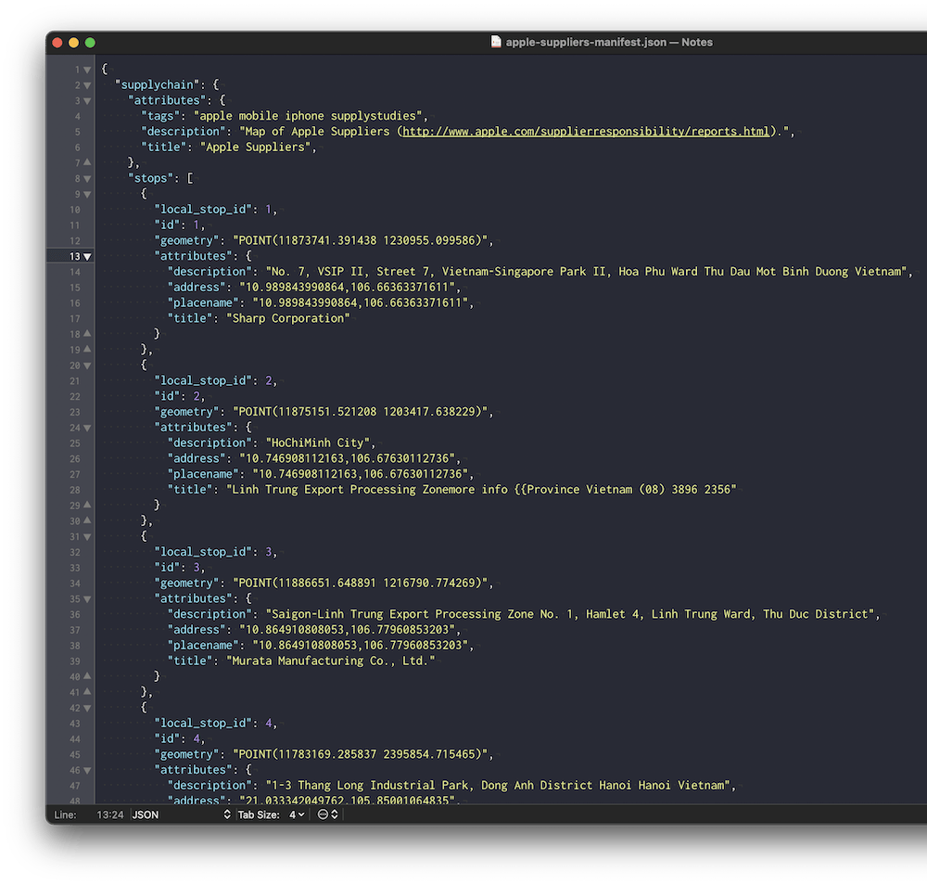Collapse the root object fold arrow on line 1
The width and height of the screenshot is (927, 885).
point(87,70)
